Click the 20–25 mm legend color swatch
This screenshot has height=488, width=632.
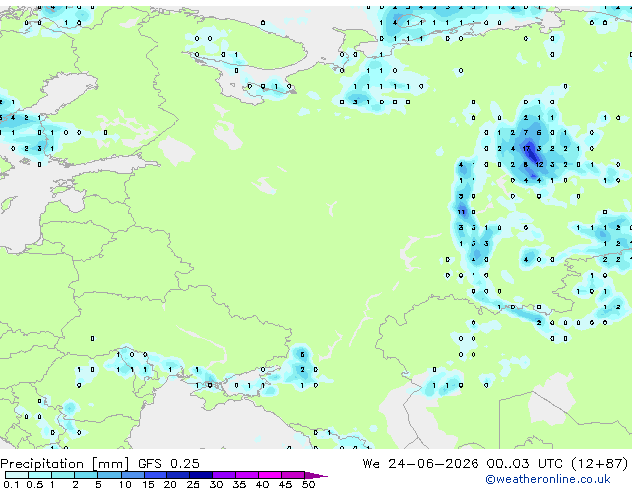click(x=177, y=475)
